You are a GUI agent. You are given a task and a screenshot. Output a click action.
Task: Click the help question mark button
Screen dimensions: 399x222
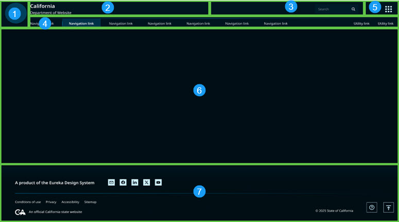click(x=372, y=208)
